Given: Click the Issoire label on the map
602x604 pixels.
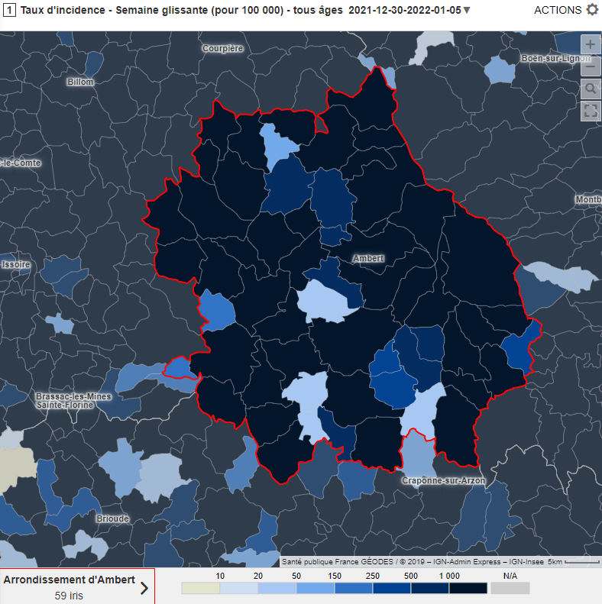Looking at the screenshot, I should click(x=16, y=265).
